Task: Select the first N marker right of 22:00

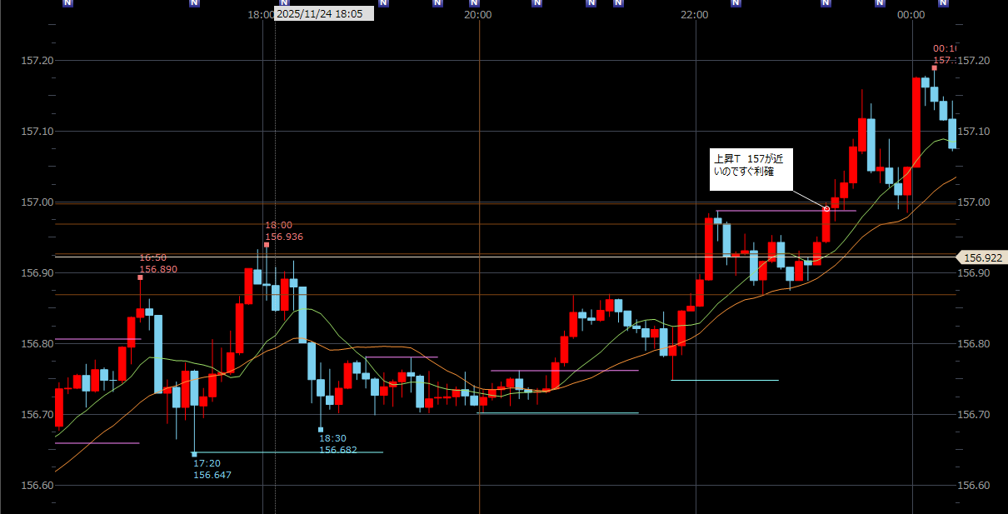Action: [736, 3]
